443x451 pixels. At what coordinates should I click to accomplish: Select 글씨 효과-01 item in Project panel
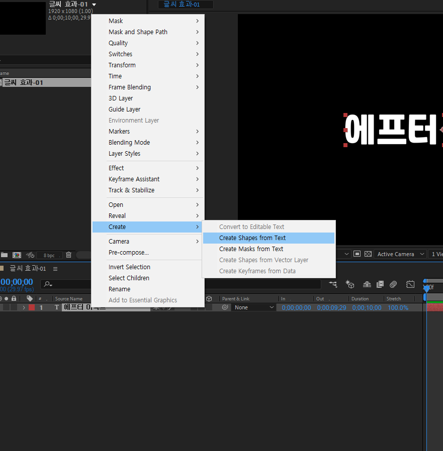[x=46, y=82]
